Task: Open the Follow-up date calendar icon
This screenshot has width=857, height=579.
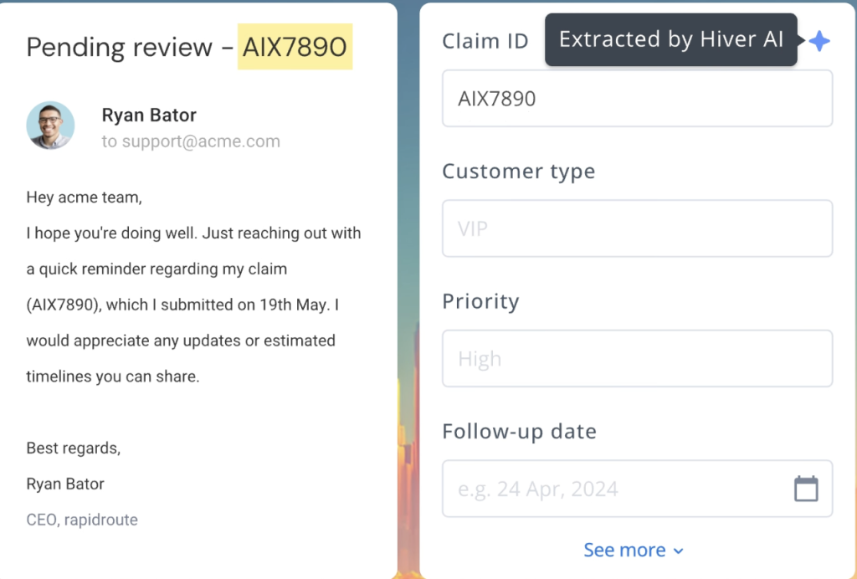Action: coord(806,489)
